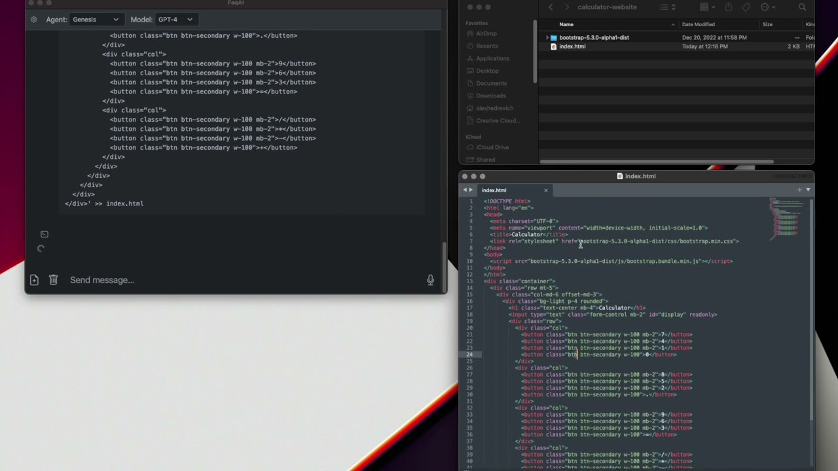This screenshot has width=838, height=471.
Task: Open Finder more actions menu
Action: coord(767,7)
